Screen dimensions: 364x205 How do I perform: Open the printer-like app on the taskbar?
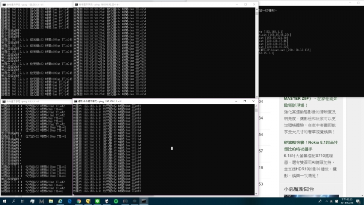[x=32, y=201]
